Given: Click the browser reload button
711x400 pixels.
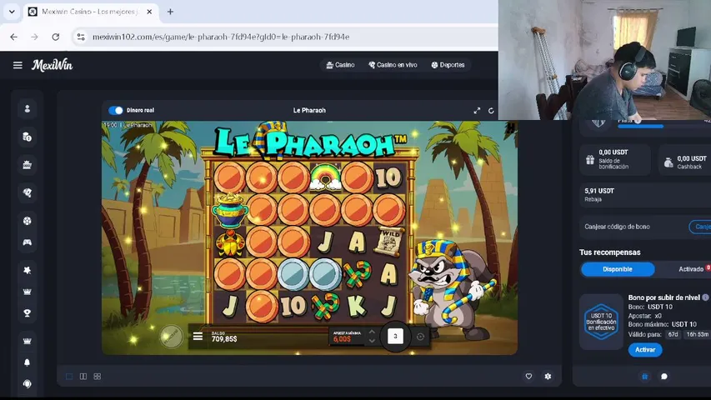Looking at the screenshot, I should 55,37.
